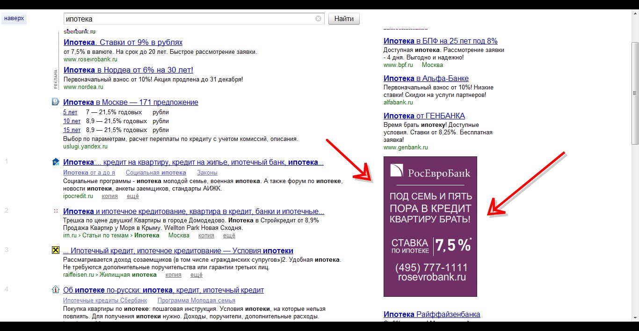Open 'Ипотека и ипотечное кредитование' result

[194, 212]
